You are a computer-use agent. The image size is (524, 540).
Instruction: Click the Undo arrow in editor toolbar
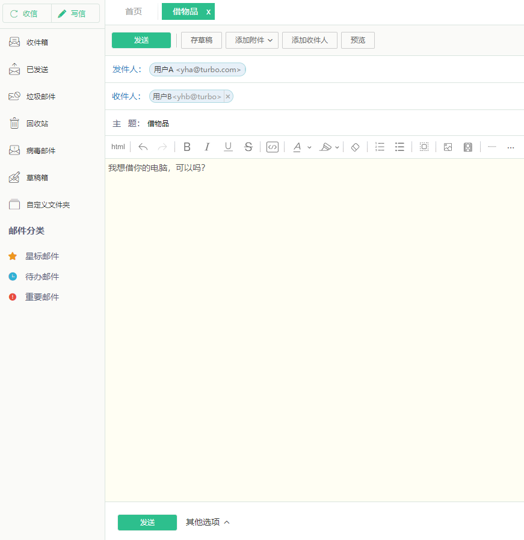coord(143,147)
